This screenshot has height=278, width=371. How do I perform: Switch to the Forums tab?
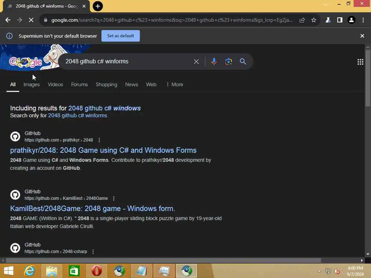79,84
